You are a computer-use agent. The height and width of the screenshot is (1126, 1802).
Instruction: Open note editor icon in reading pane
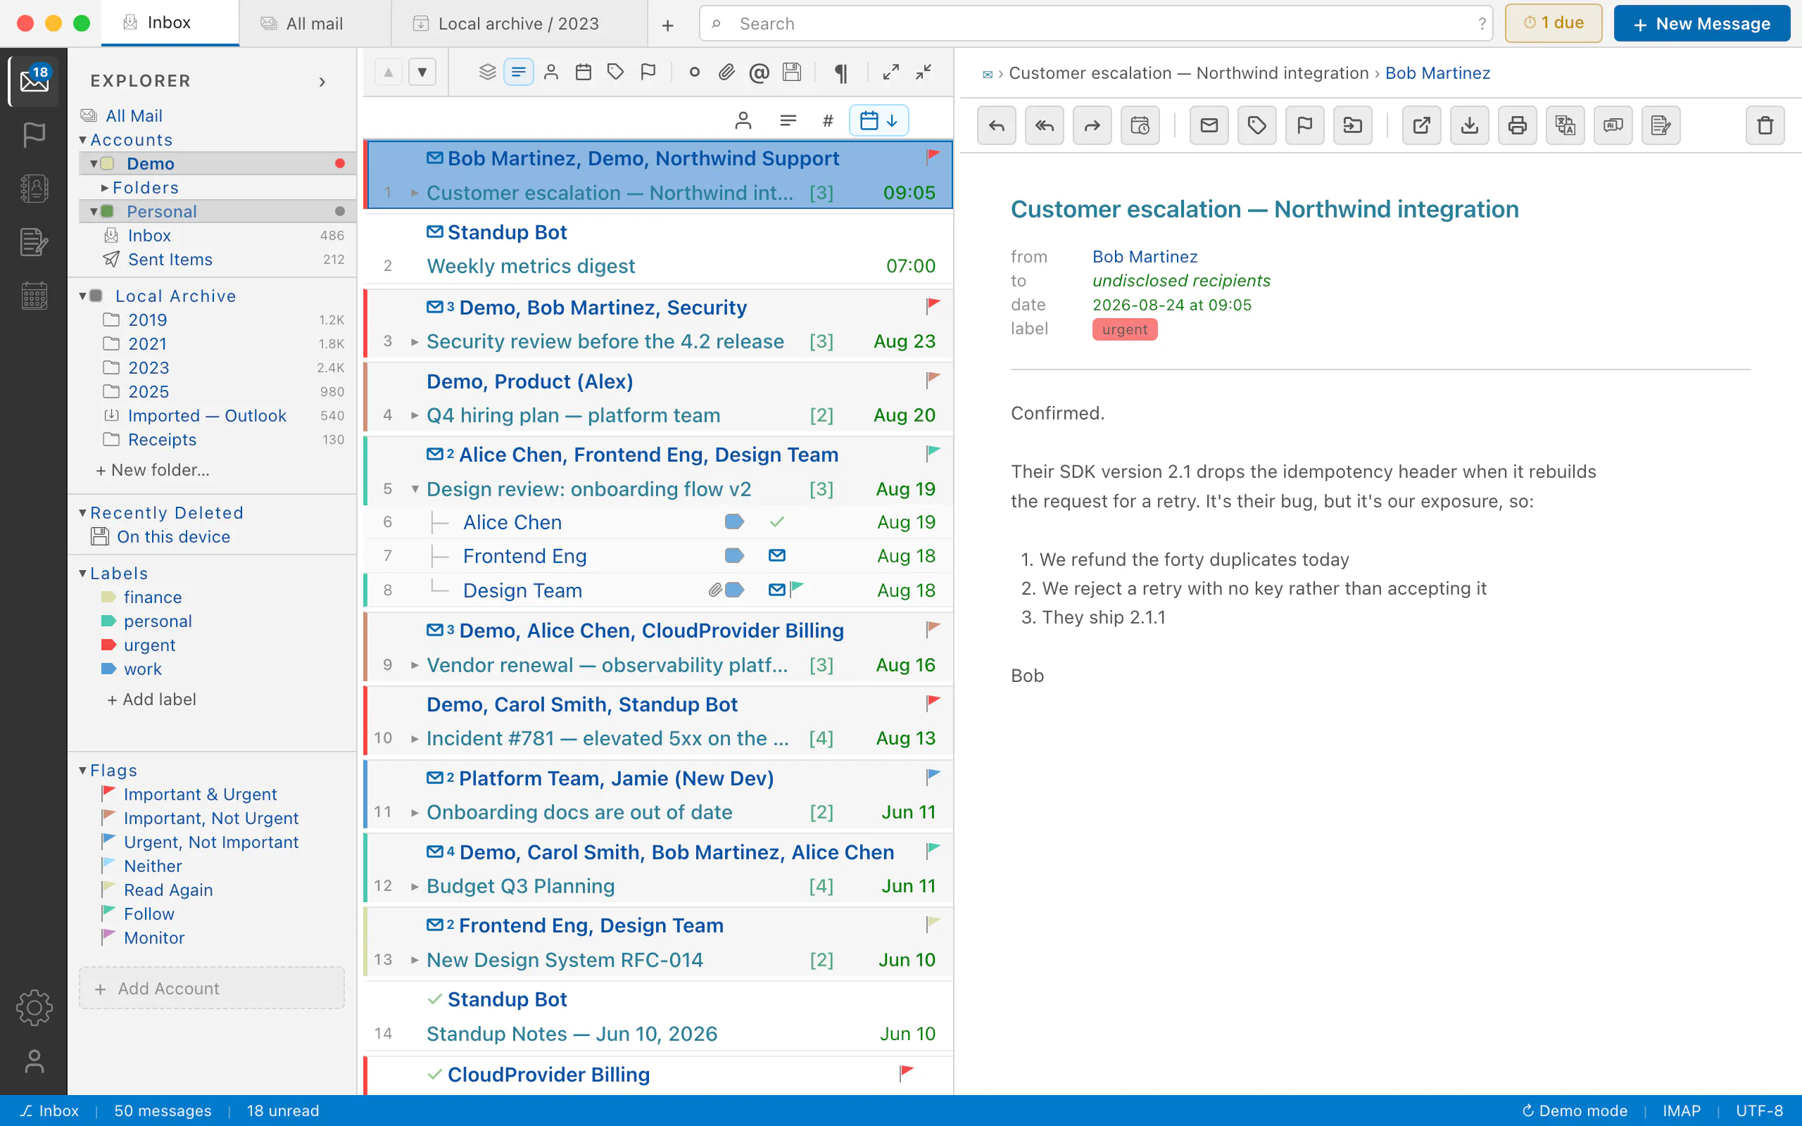coord(1661,125)
